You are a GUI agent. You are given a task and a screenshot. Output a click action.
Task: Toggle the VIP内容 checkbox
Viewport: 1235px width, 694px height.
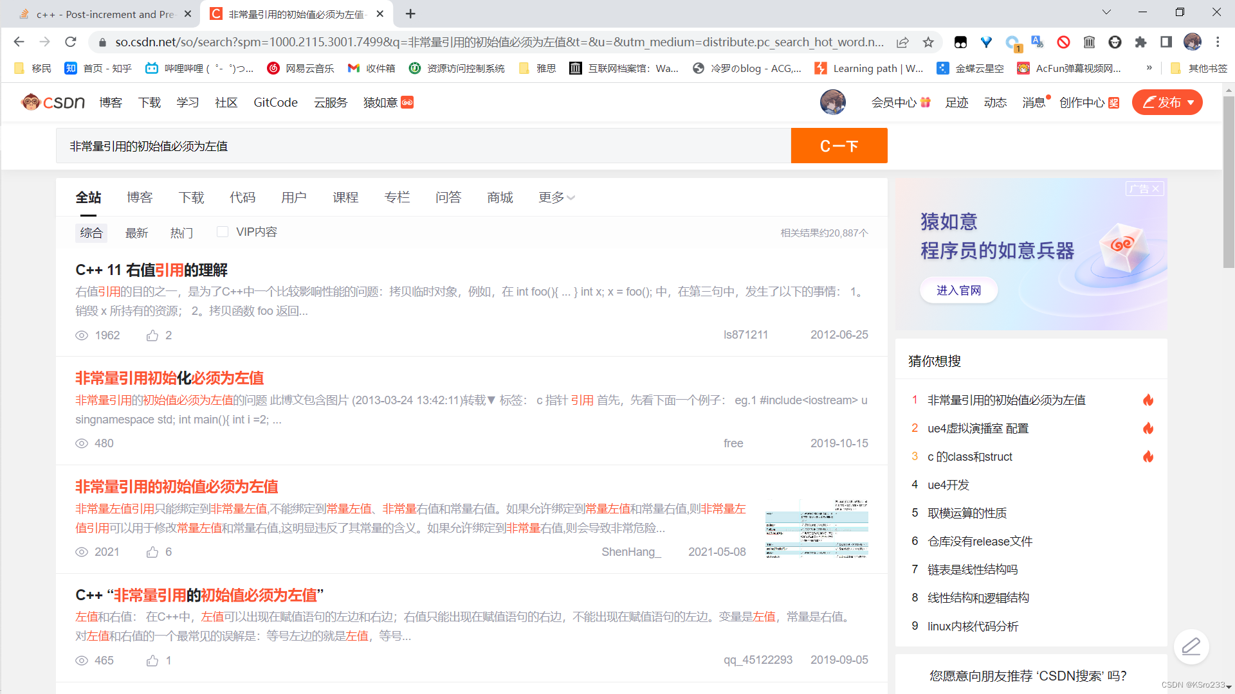click(x=223, y=232)
